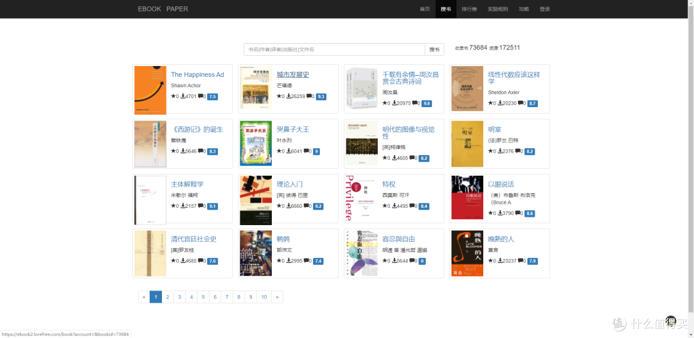This screenshot has height=338, width=694.
Task: Go to page 5 in pagination
Action: (202, 297)
